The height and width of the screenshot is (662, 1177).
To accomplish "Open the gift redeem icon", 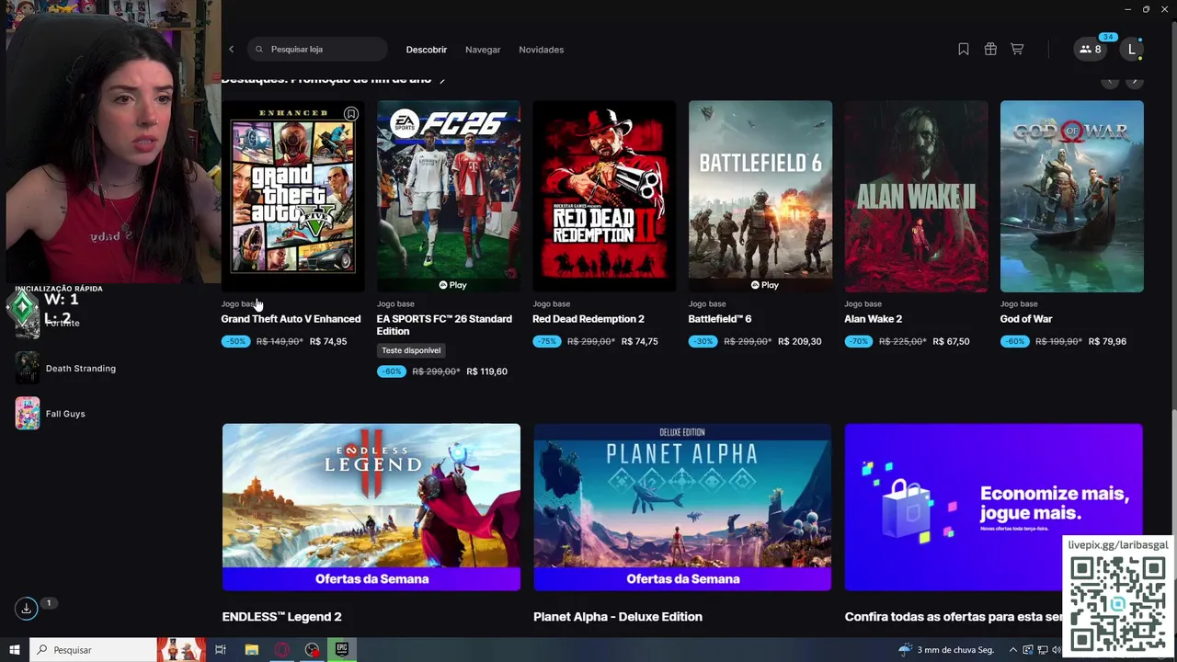I will [990, 50].
